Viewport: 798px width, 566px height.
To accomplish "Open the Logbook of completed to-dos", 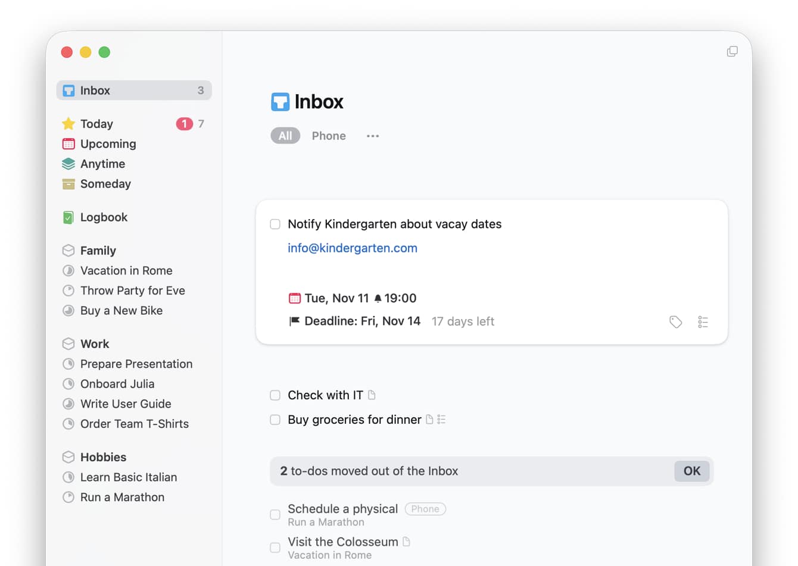I will [103, 217].
